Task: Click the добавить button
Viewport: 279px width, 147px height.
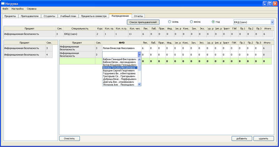Action: [242, 139]
